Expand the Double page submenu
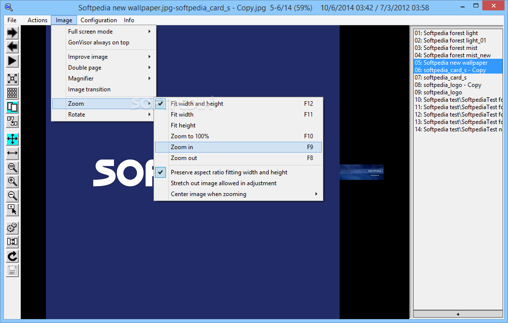This screenshot has height=323, width=508. coord(104,67)
